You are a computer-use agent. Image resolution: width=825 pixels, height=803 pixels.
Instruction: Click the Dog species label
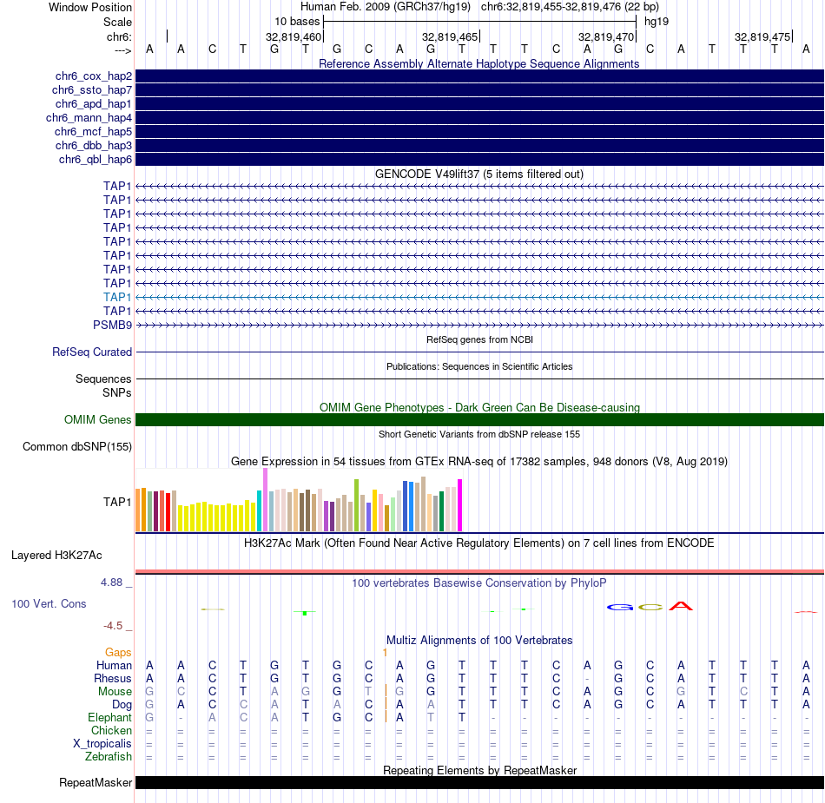[x=122, y=705]
